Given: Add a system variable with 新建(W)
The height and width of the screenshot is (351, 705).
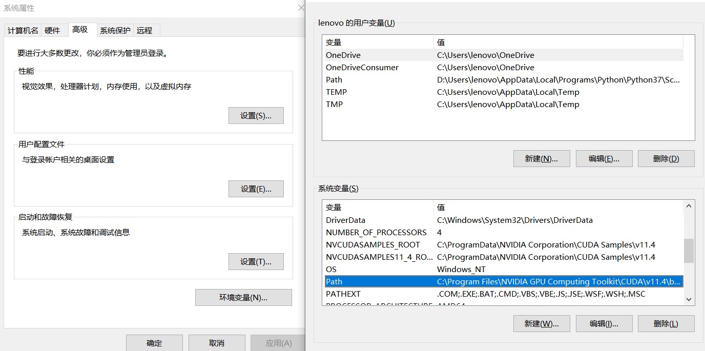Looking at the screenshot, I should point(542,323).
